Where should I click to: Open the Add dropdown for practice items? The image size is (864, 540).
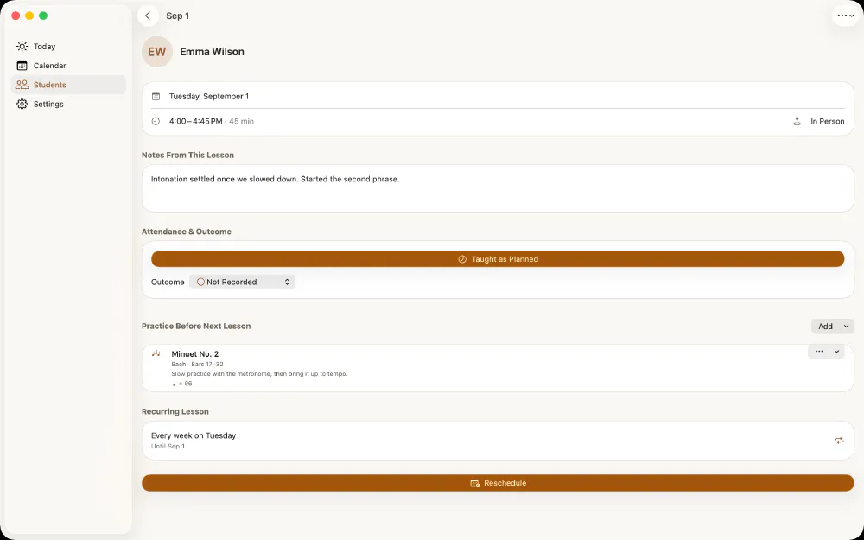tap(833, 327)
